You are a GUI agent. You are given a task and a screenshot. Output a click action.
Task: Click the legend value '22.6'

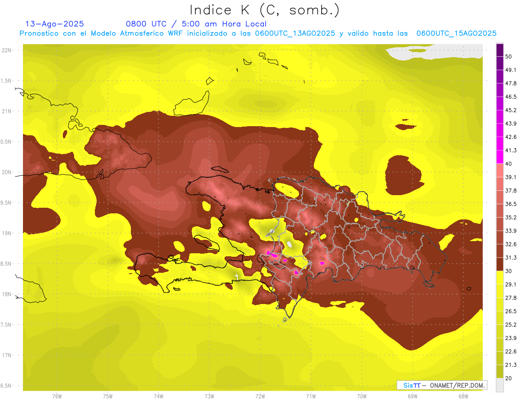click(x=511, y=352)
